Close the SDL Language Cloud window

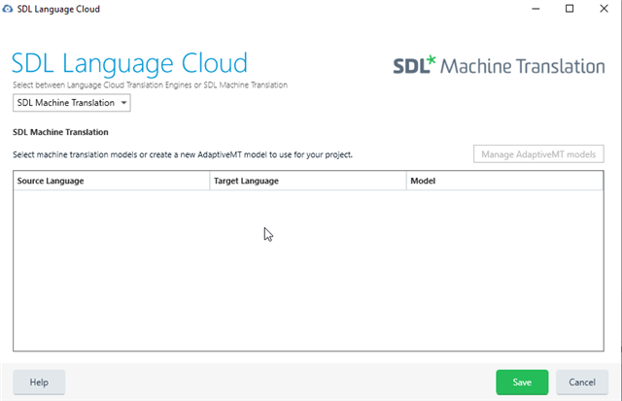tap(604, 9)
